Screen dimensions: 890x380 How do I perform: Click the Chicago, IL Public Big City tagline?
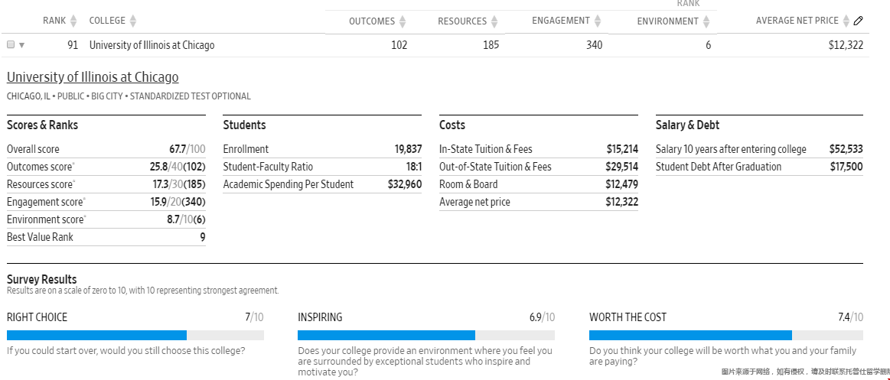(129, 96)
